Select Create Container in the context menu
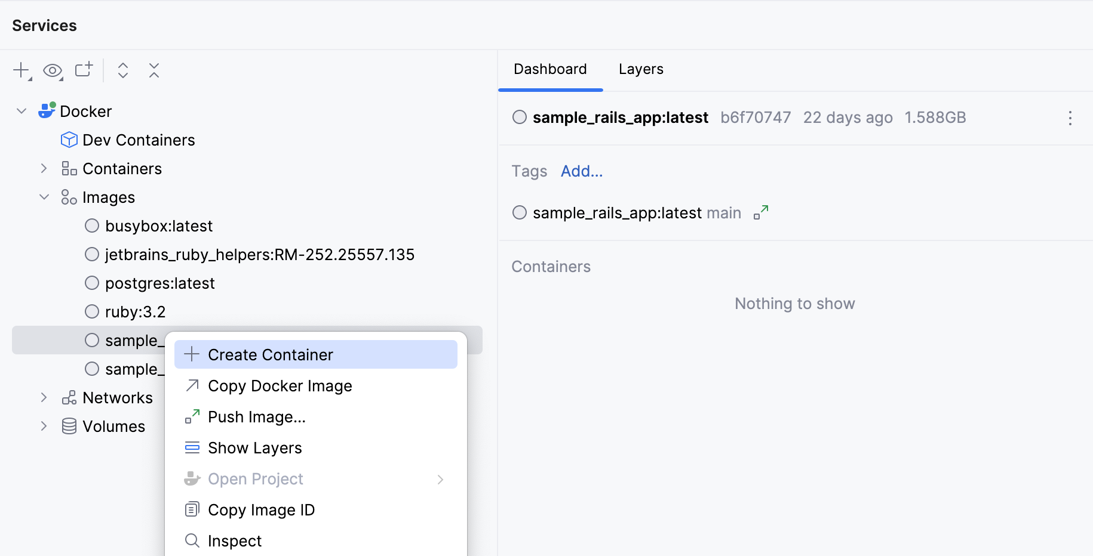Image resolution: width=1093 pixels, height=556 pixels. pyautogui.click(x=270, y=354)
